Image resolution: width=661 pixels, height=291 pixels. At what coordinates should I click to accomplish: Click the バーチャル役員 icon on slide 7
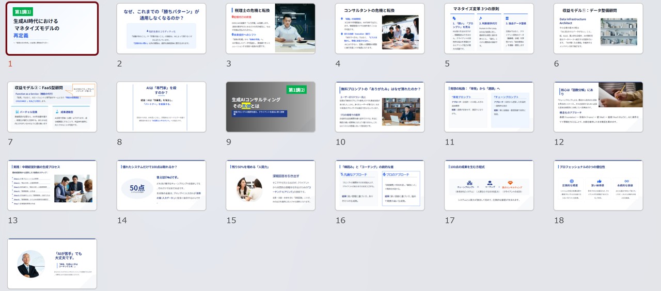point(17,112)
